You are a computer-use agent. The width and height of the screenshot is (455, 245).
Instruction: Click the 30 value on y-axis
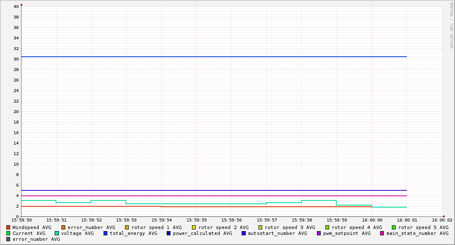pos(16,59)
